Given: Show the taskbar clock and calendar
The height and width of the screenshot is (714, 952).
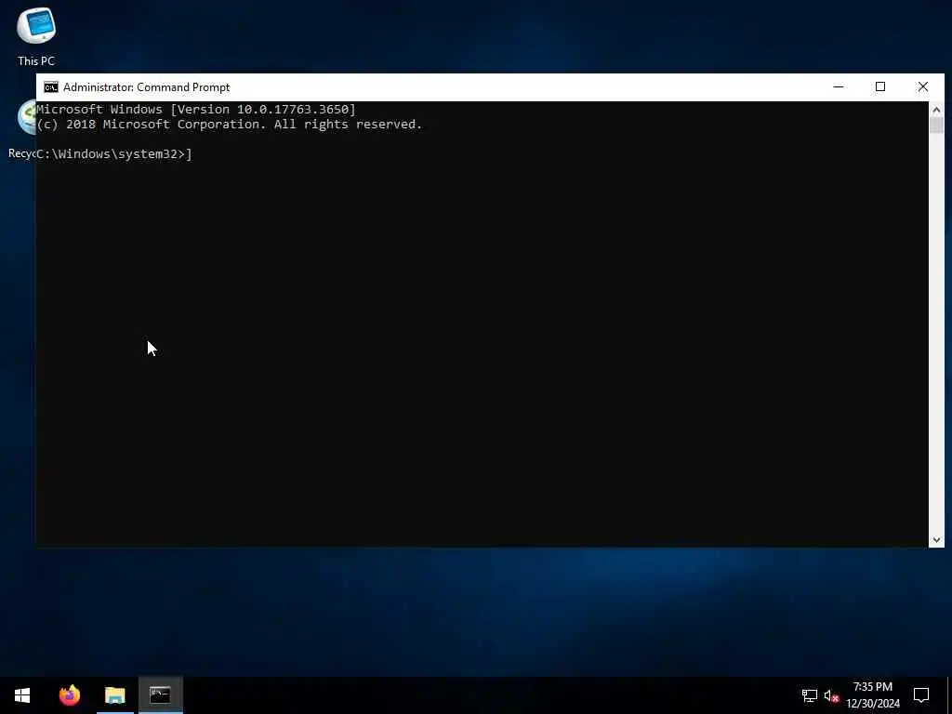Looking at the screenshot, I should pyautogui.click(x=872, y=695).
